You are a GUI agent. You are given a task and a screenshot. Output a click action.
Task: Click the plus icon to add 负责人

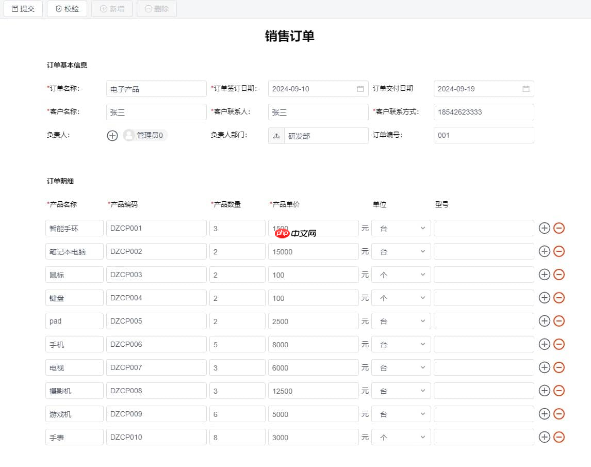112,135
